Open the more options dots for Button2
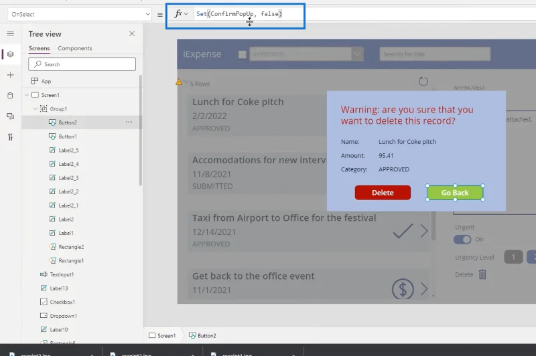Image resolution: width=536 pixels, height=356 pixels. pyautogui.click(x=129, y=122)
